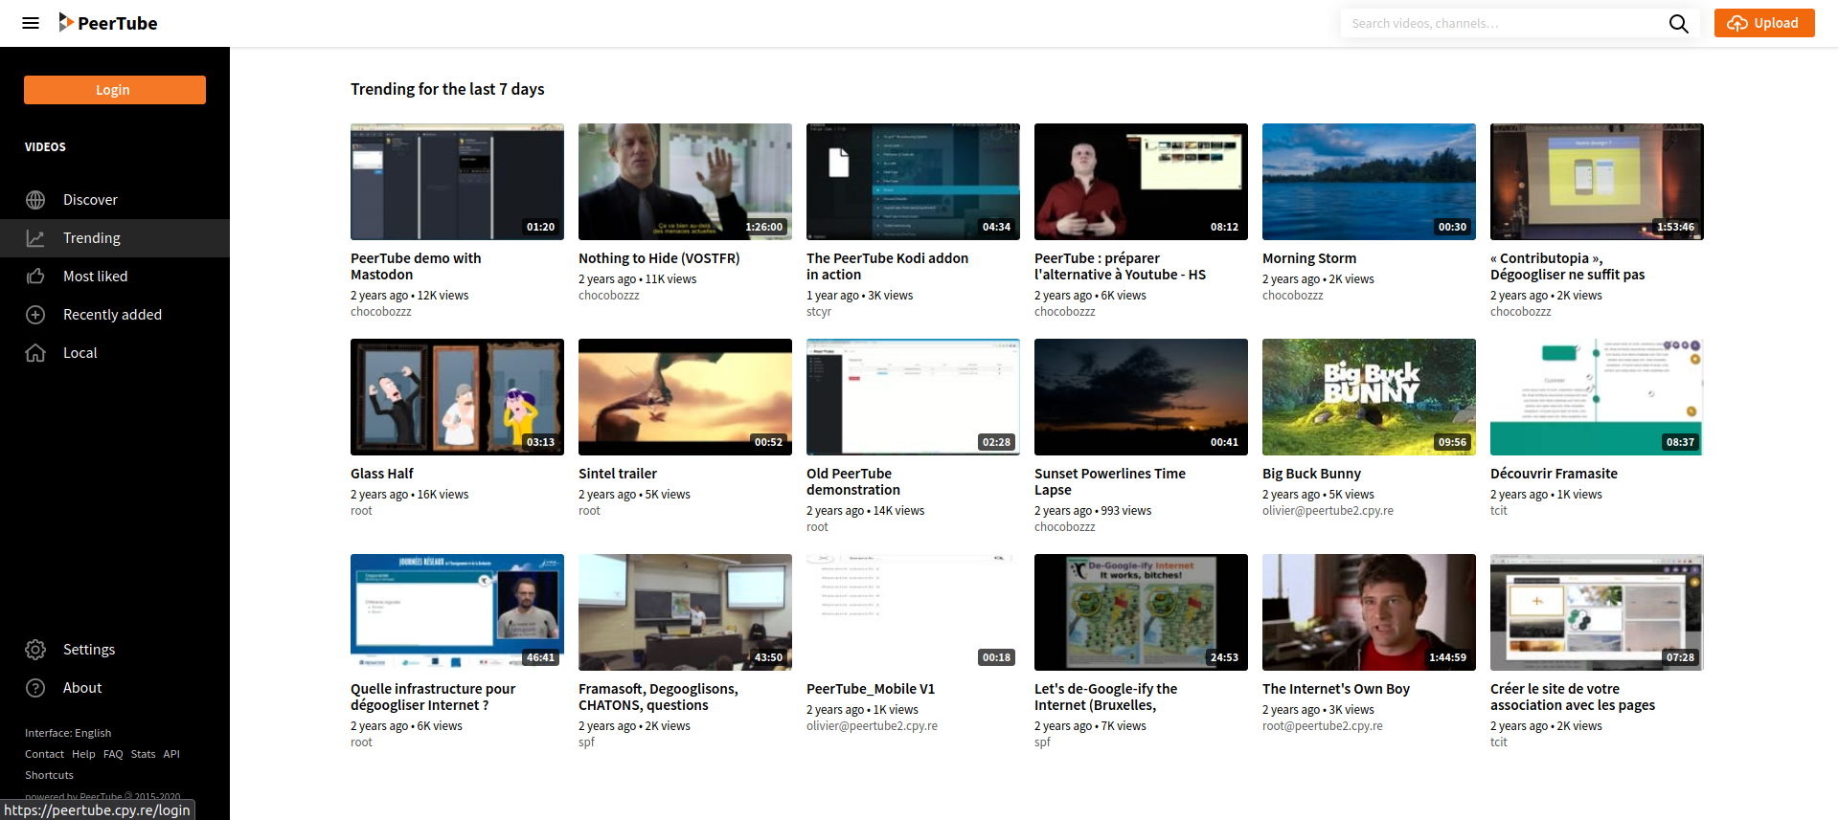Select Trending in the sidebar

[115, 238]
